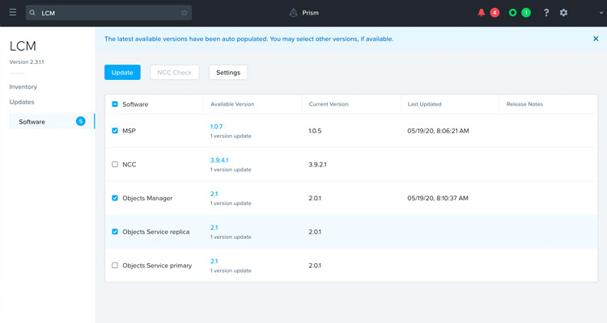Open the hamburger main menu
The image size is (607, 323).
pos(12,13)
